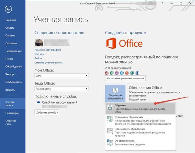195x153 pixels.
Task: Go back using the circular arrow button
Action: 8,9
